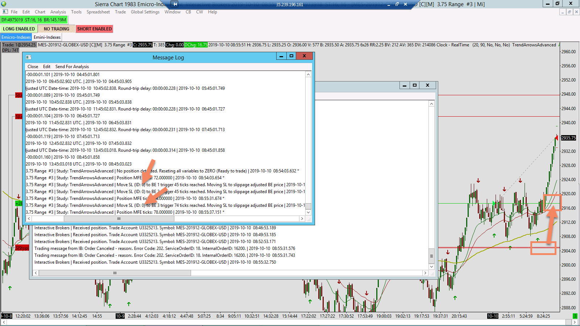This screenshot has height=326, width=580.
Task: Close the remote desktop connection bar
Action: [x=405, y=4]
